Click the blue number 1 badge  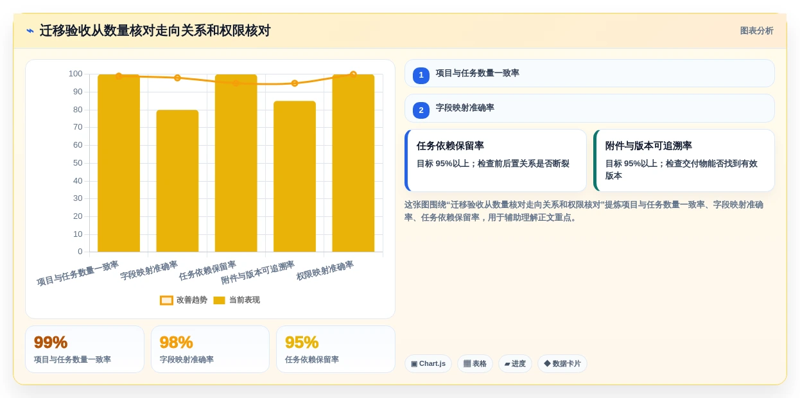point(421,76)
